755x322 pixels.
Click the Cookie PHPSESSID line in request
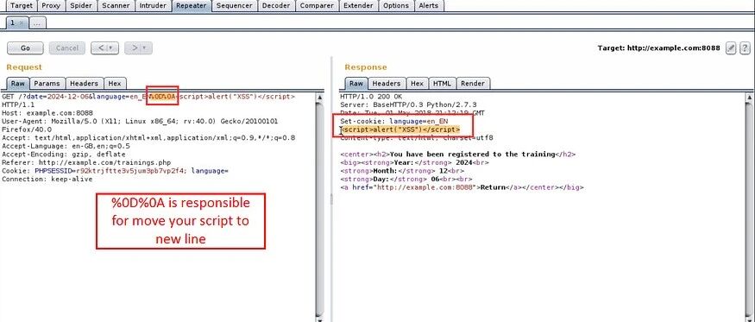(x=115, y=171)
